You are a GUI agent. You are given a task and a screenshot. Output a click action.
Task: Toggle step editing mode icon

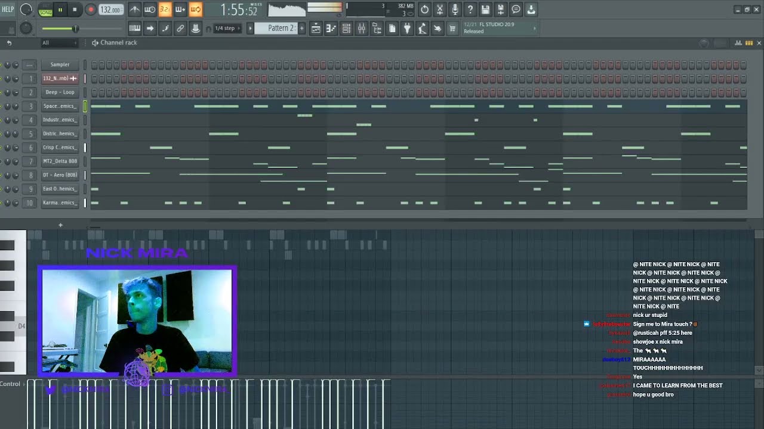point(165,28)
